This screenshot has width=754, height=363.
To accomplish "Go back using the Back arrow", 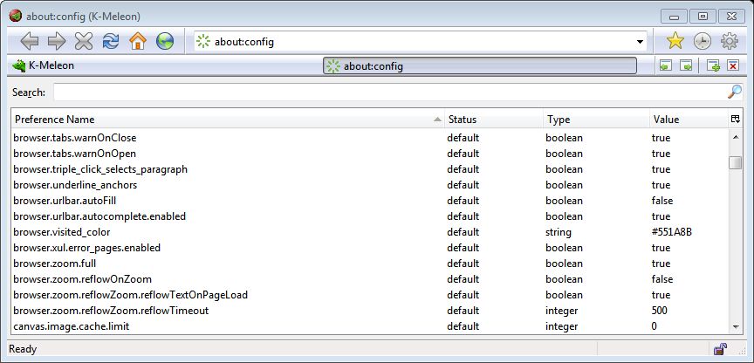I will coord(30,41).
